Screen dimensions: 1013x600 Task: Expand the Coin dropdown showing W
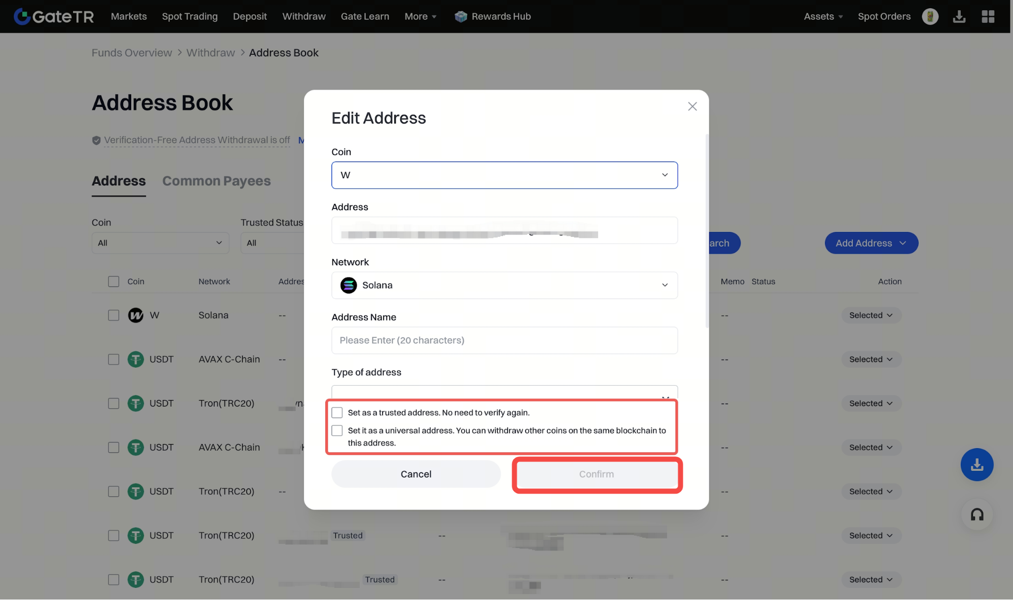[x=504, y=175]
